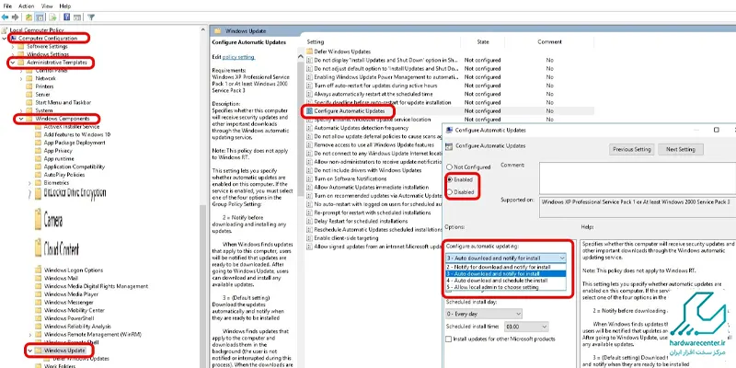Screen dimensions: 736x368
Task: Sort by the Comment column header
Action: point(549,41)
